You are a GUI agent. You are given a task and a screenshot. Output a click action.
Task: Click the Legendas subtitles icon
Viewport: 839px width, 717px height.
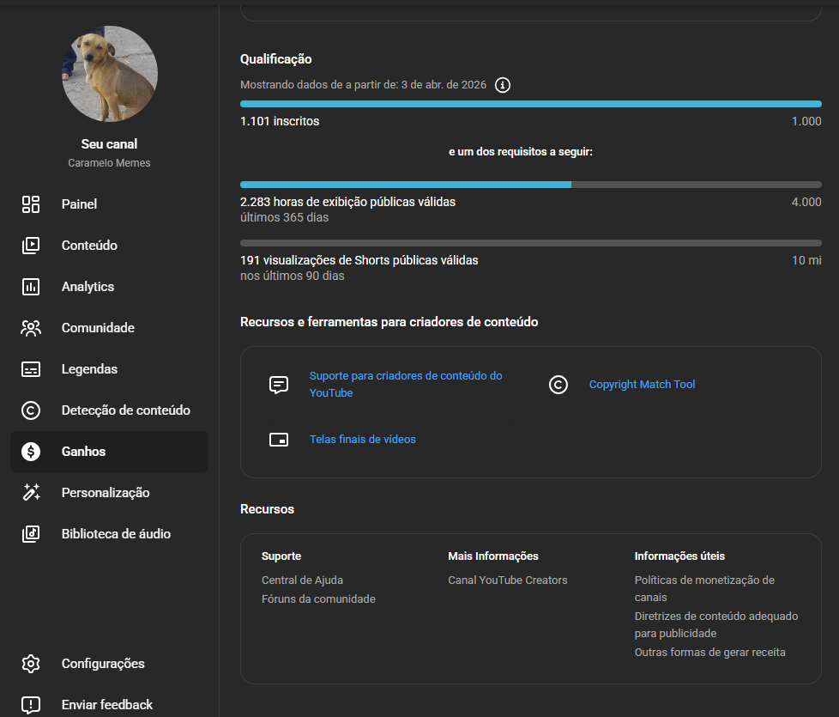click(31, 369)
